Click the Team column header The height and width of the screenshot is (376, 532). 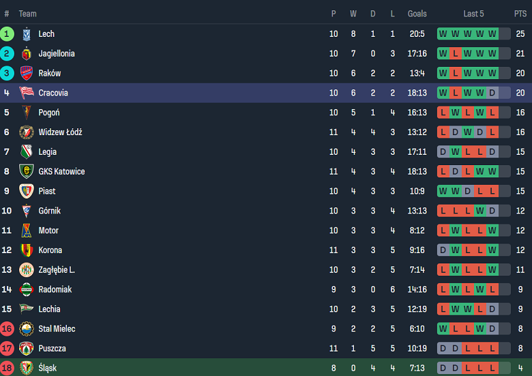pos(27,14)
